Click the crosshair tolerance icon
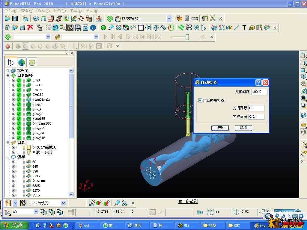Image resolution: width=307 pixels, height=230 pixels. (236, 212)
